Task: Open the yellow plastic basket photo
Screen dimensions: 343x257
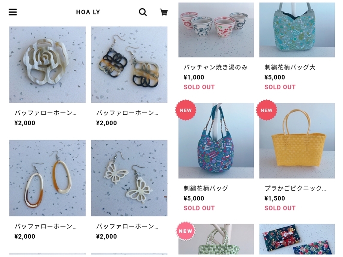Action: coord(297,140)
